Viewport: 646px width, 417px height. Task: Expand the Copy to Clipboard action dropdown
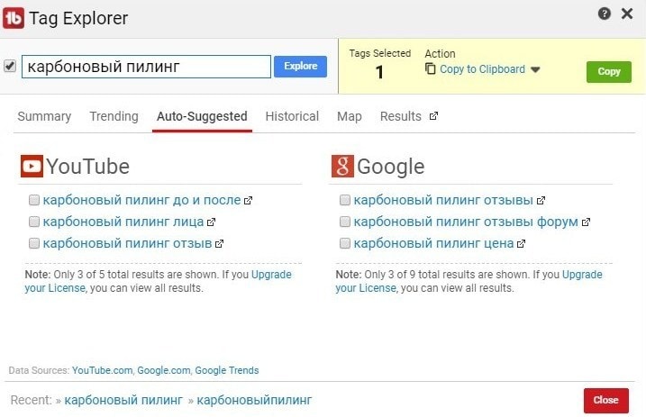(535, 70)
